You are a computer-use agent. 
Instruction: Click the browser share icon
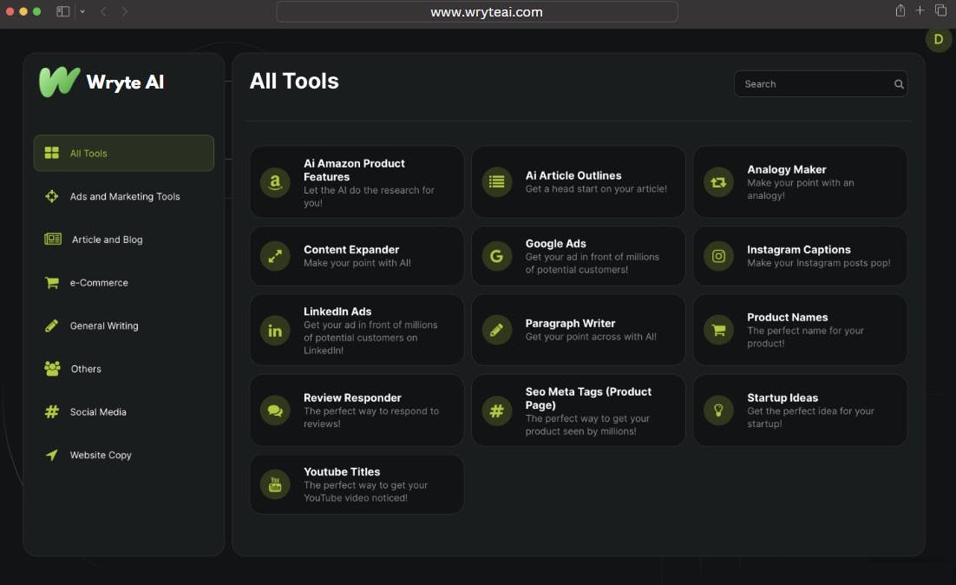(900, 11)
